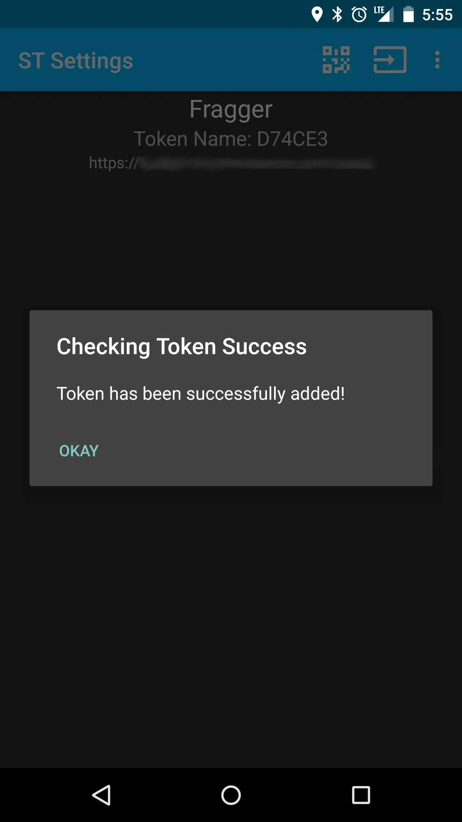Viewport: 462px width, 822px height.
Task: Open recent apps square button
Action: click(x=361, y=795)
